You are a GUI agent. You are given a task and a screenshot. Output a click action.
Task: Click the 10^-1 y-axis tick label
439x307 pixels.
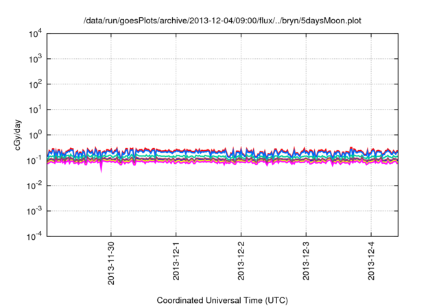(x=34, y=161)
